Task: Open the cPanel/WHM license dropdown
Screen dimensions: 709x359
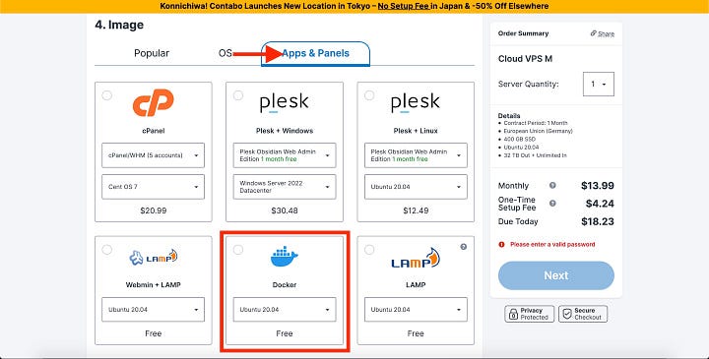Action: [154, 155]
